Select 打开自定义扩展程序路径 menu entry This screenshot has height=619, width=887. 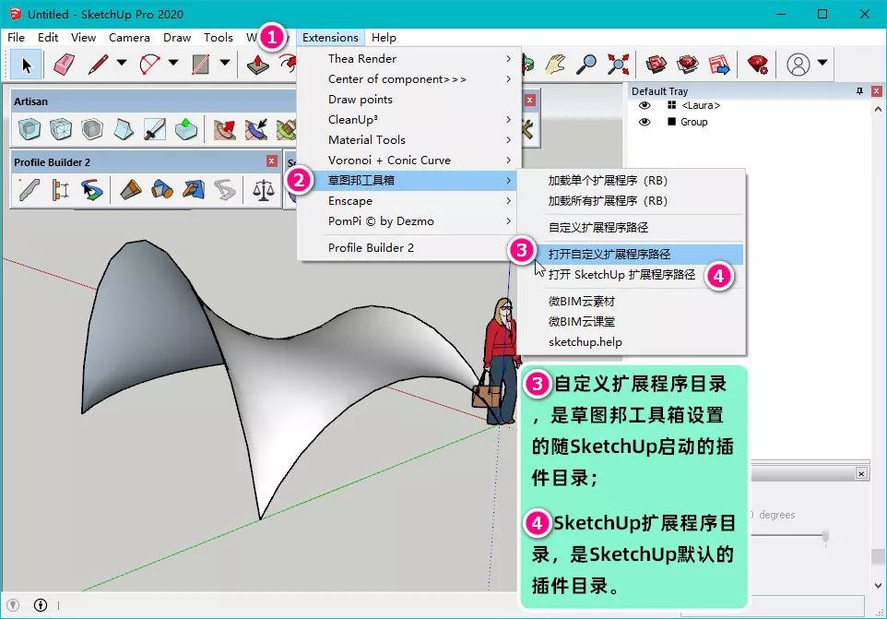(x=631, y=254)
